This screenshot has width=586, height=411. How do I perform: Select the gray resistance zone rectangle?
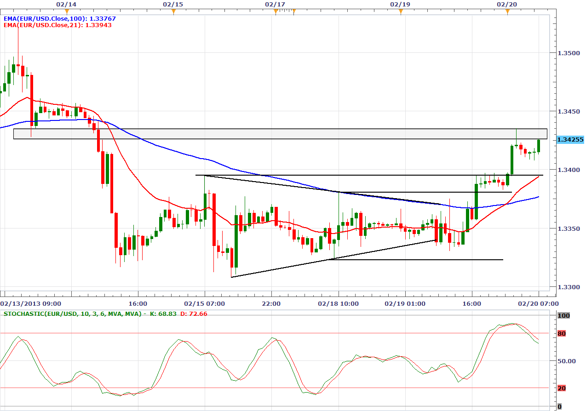coord(276,134)
